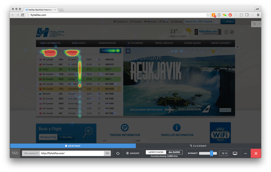Click the VWO logo in bottom toolbar

tap(15, 153)
